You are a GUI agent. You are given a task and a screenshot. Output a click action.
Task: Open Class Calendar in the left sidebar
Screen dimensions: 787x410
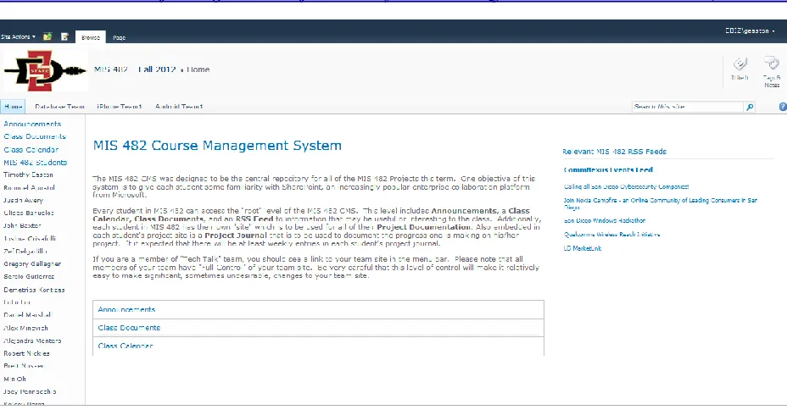(x=31, y=149)
